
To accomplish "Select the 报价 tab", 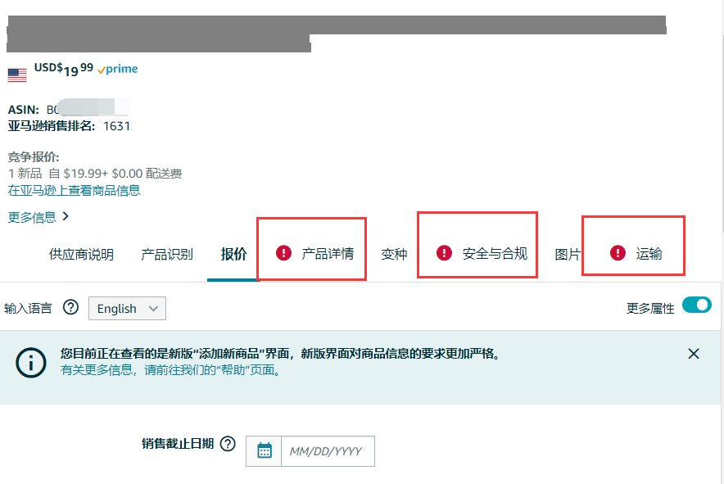I will click(x=233, y=254).
